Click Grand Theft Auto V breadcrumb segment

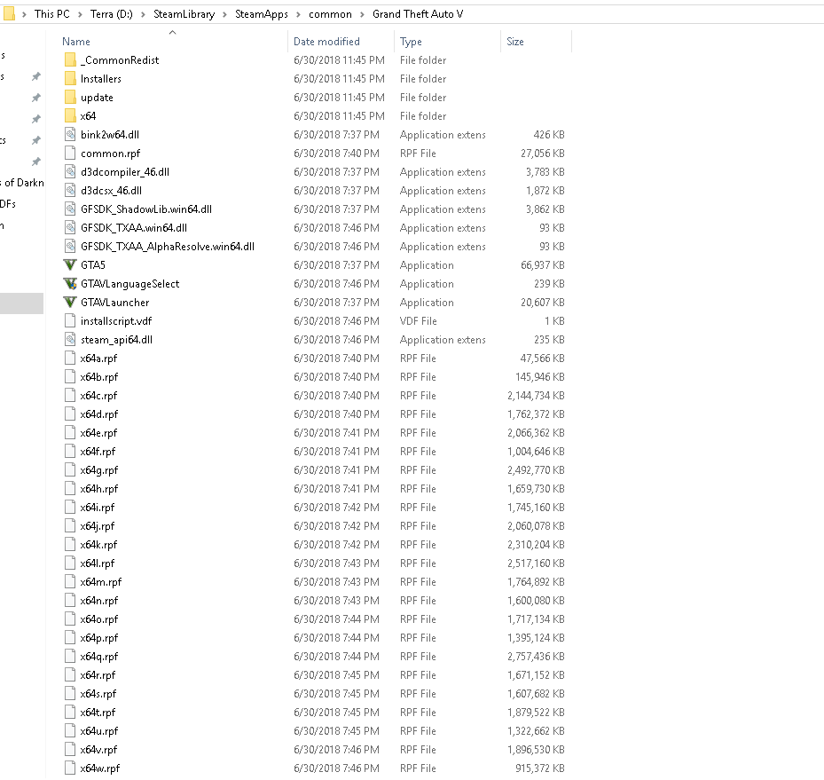418,14
